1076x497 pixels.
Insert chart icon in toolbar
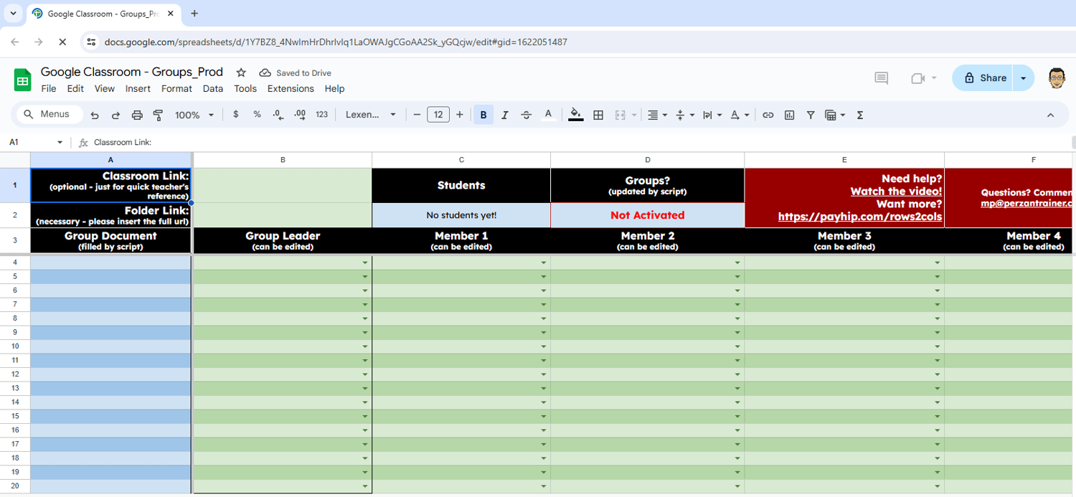pos(789,115)
